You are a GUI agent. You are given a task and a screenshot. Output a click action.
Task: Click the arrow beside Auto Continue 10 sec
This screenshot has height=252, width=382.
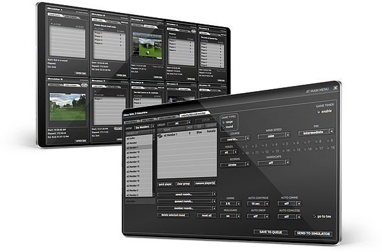click(267, 204)
